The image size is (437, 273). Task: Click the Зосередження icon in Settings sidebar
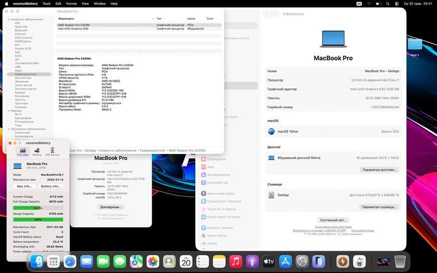click(x=204, y=175)
